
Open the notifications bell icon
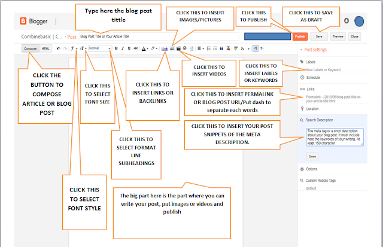(346, 21)
